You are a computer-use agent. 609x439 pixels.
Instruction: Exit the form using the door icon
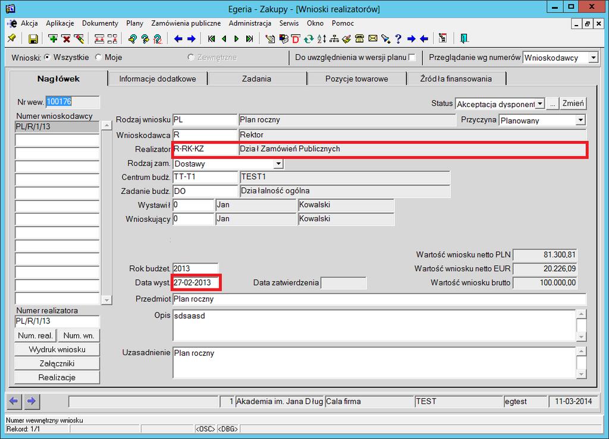point(464,39)
